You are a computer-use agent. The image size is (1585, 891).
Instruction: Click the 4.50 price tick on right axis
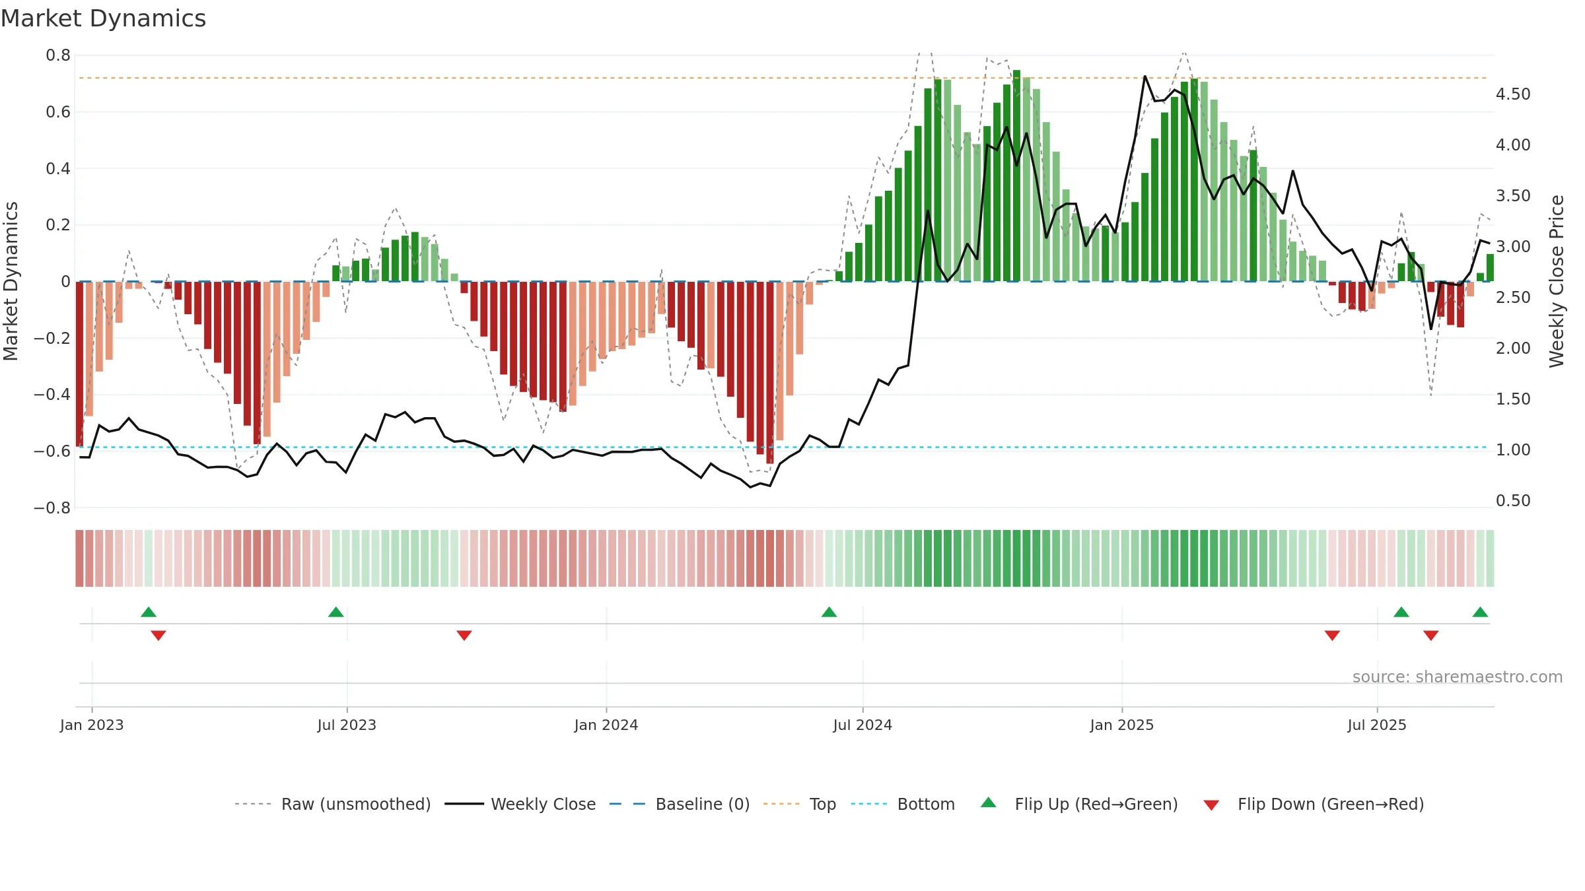tap(1513, 94)
